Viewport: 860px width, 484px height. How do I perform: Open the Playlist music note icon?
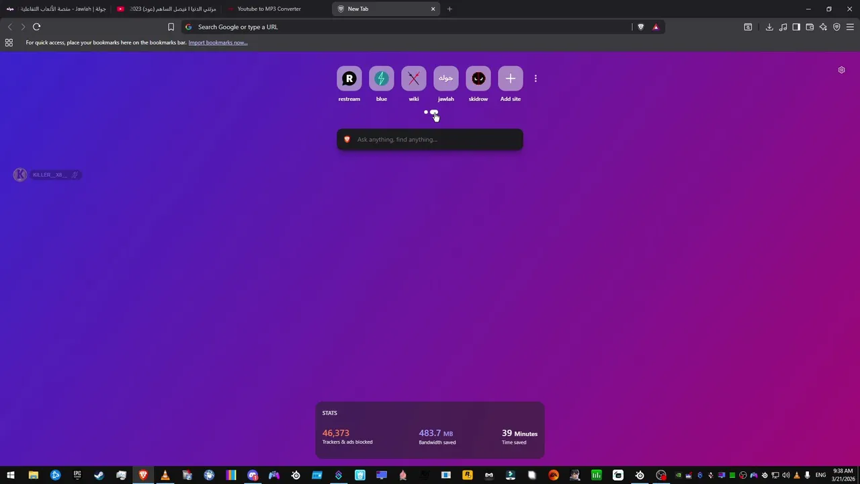click(783, 27)
